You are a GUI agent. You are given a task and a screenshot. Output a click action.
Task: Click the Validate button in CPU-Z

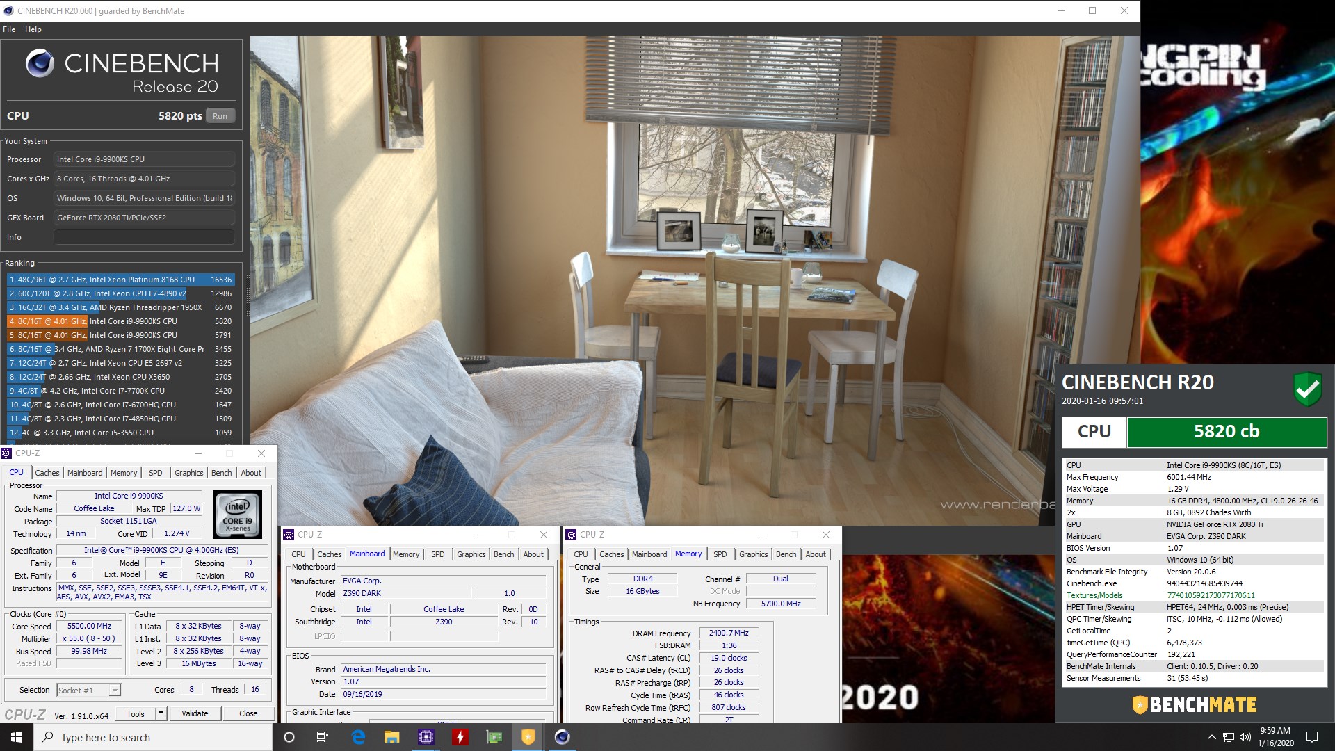coord(195,713)
